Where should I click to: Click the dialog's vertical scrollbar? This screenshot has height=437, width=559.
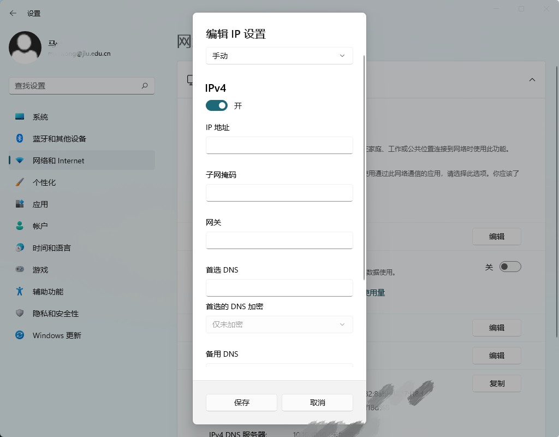coord(364,164)
